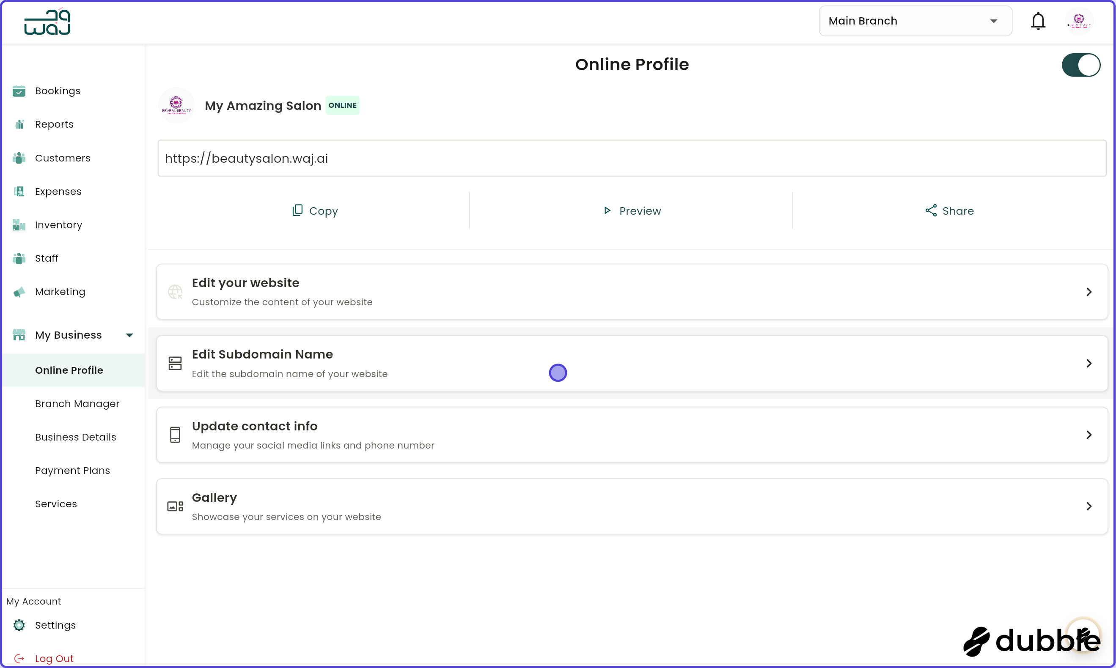Screen dimensions: 1116x668
Task: Switch to the Branch Manager section
Action: 77,404
